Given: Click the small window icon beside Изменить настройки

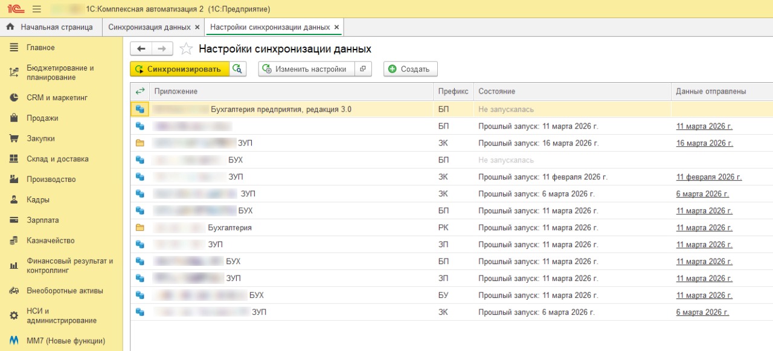Looking at the screenshot, I should click(363, 69).
